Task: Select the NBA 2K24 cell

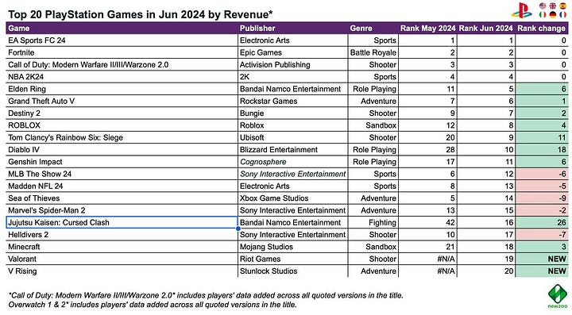Action: pos(122,77)
